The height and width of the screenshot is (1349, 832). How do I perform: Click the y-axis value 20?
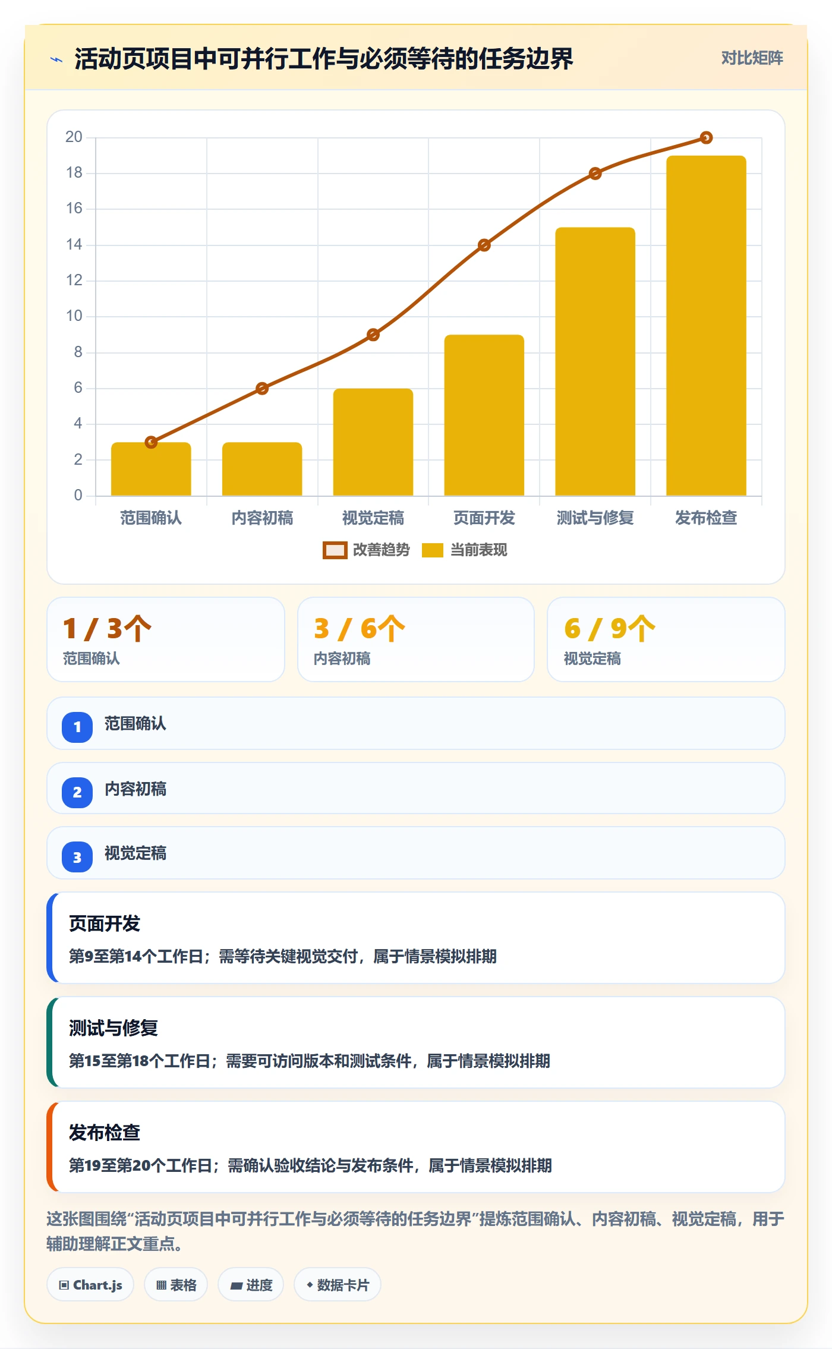pos(74,137)
